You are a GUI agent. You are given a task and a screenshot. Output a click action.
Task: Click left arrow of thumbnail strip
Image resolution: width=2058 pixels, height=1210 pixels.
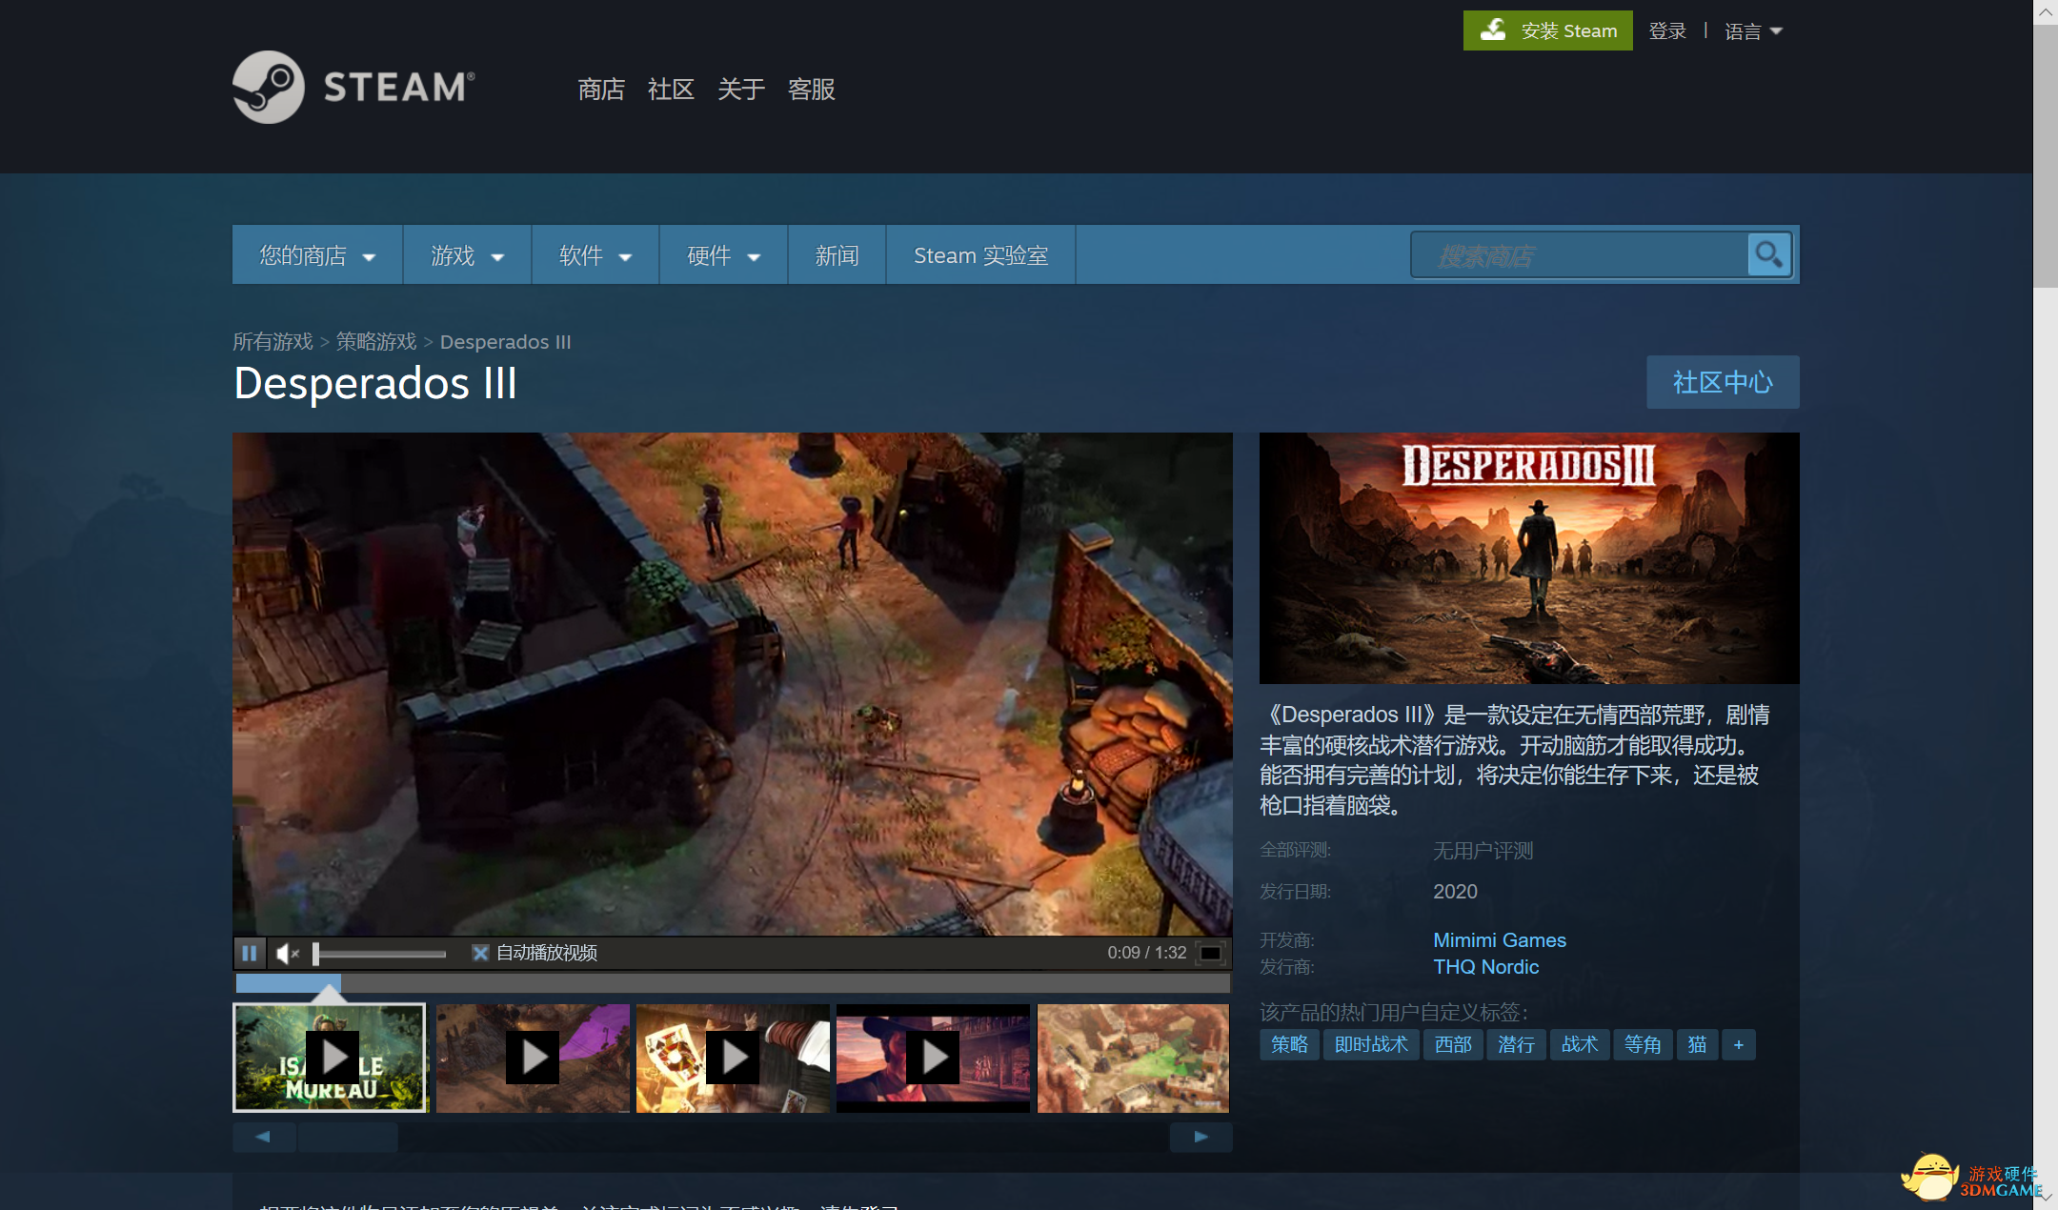(263, 1137)
